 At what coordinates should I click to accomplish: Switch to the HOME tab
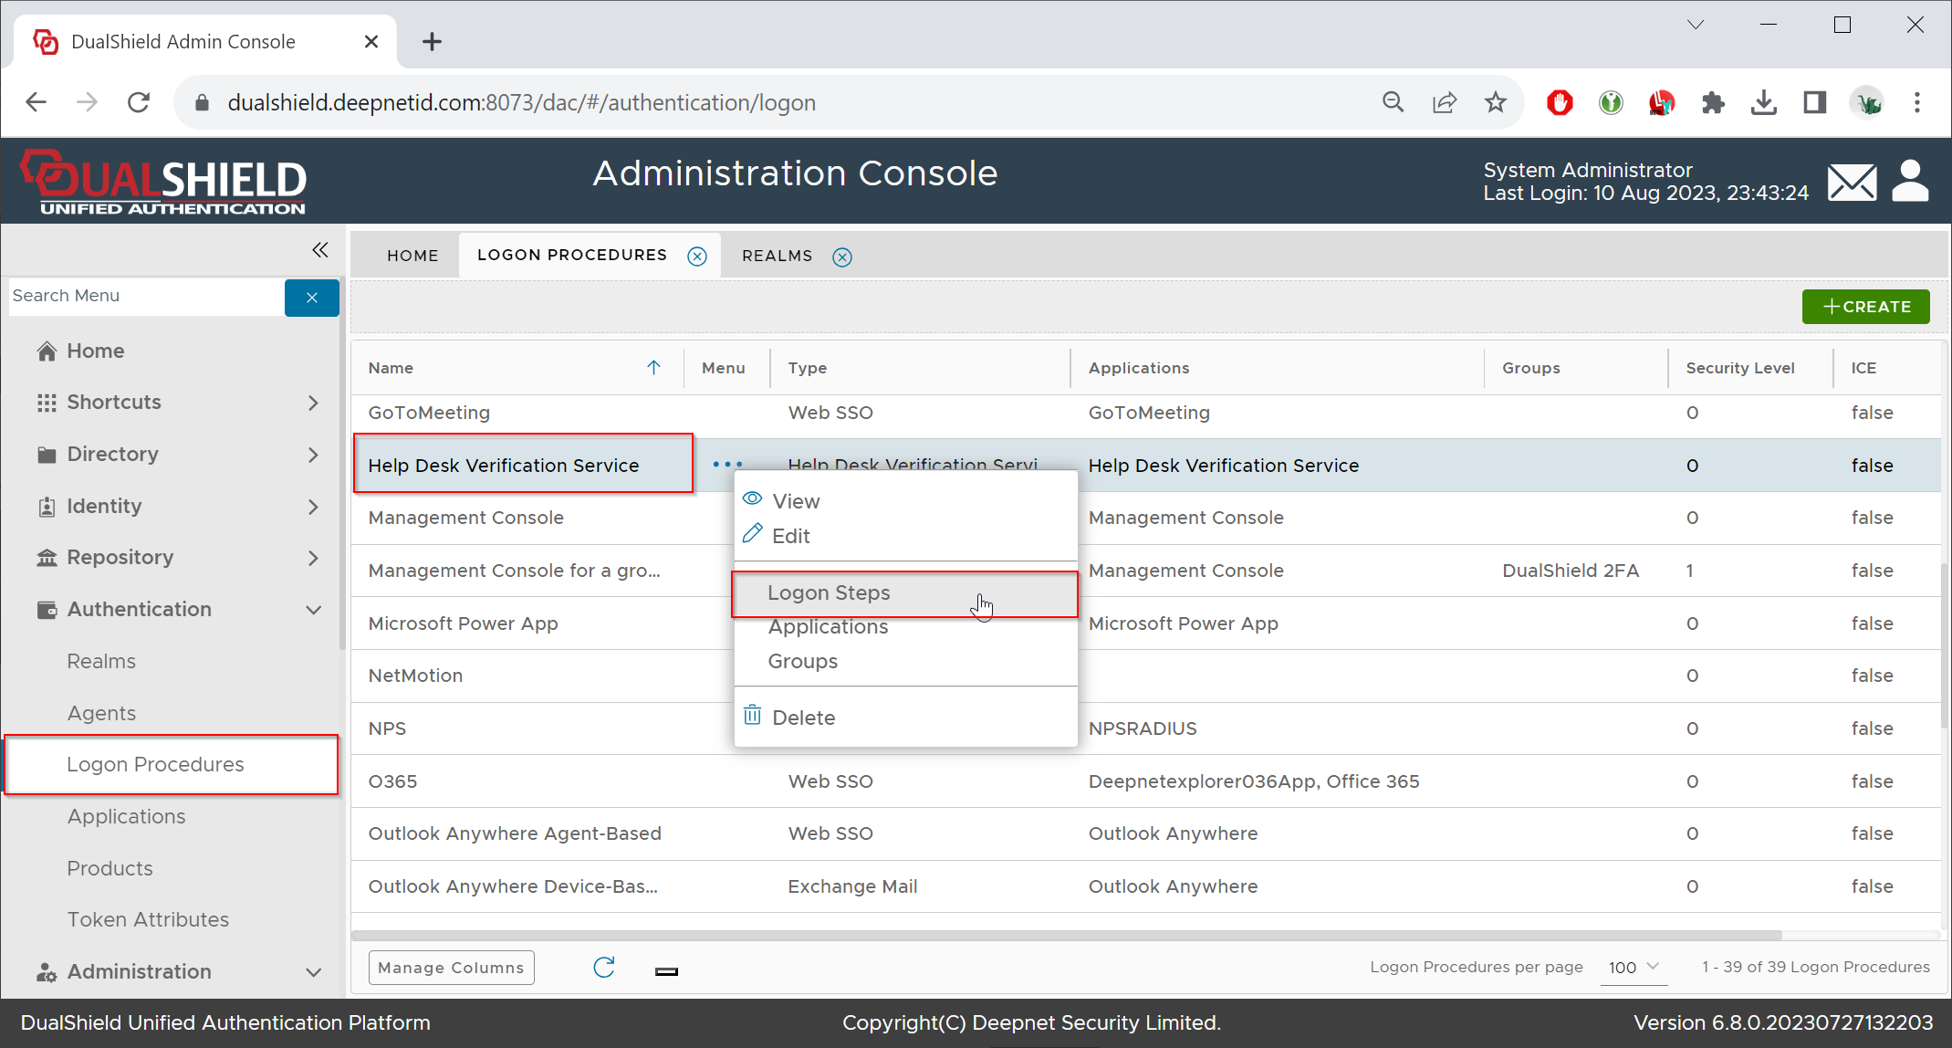(x=412, y=256)
